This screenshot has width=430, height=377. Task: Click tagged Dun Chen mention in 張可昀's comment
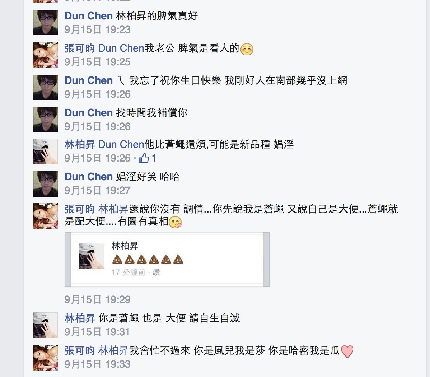(x=121, y=48)
